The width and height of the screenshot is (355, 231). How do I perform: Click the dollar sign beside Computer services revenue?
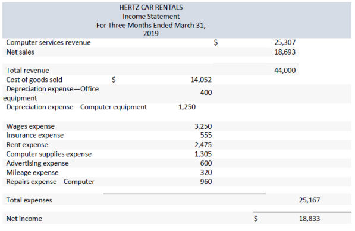point(216,42)
